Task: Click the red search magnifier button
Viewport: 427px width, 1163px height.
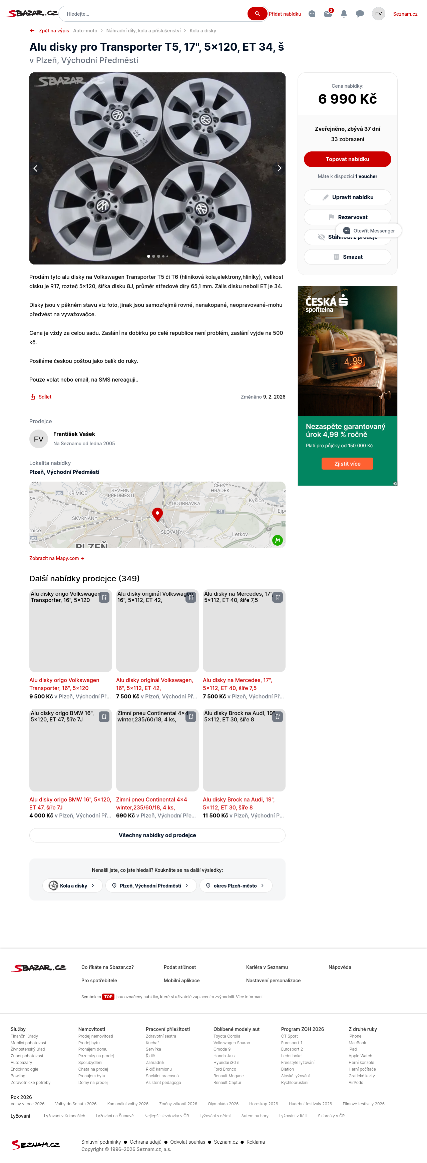Action: (257, 14)
